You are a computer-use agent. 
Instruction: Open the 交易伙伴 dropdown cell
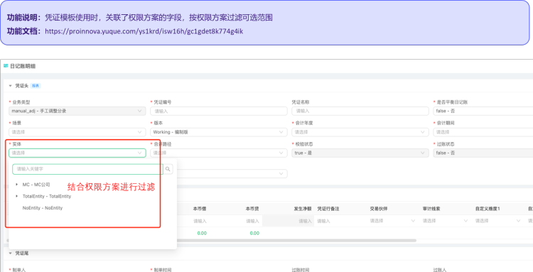point(393,221)
